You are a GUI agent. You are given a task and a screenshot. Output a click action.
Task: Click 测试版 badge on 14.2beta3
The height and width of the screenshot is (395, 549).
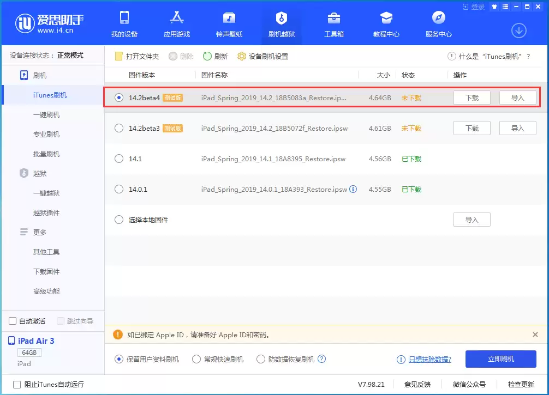click(x=172, y=128)
